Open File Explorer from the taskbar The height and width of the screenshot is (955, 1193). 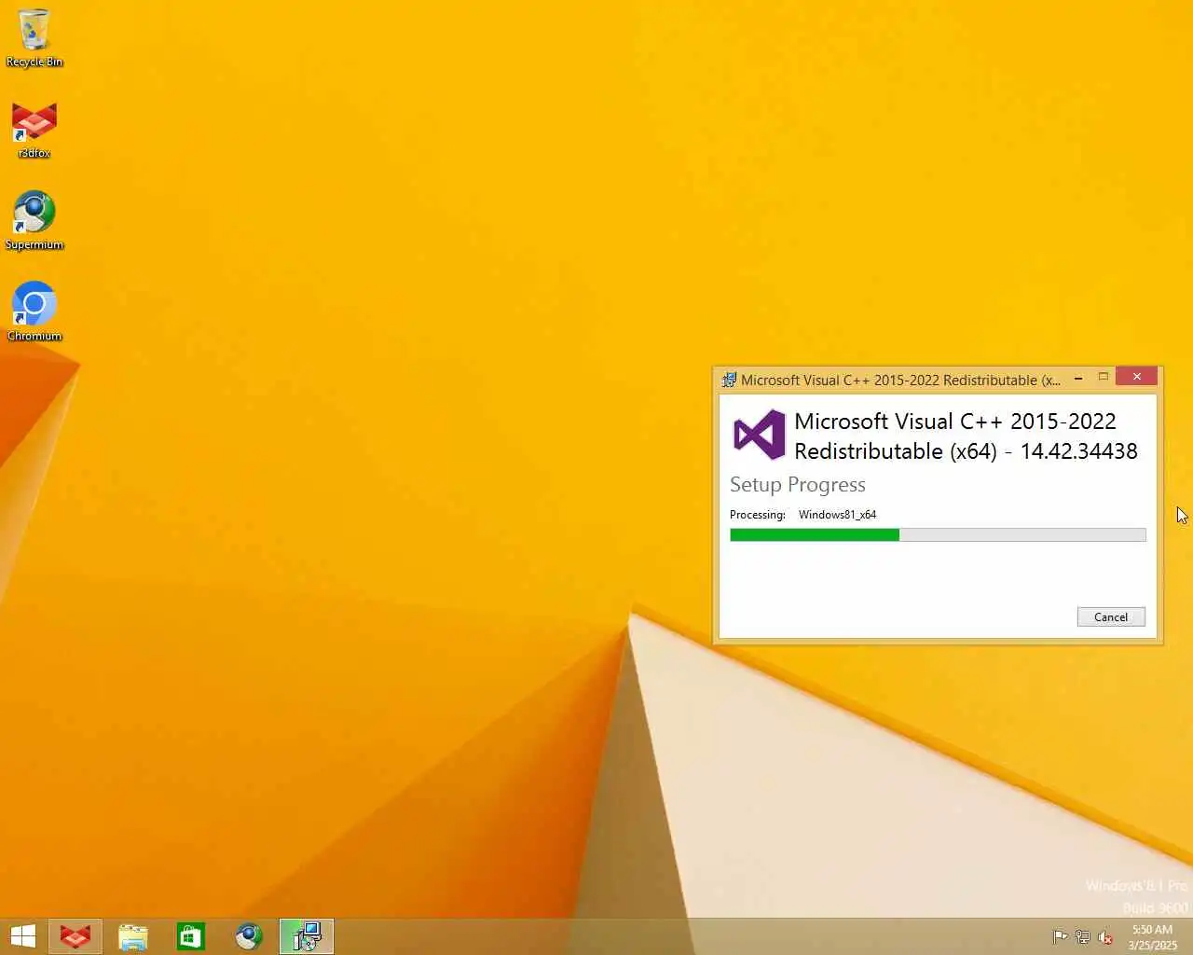pyautogui.click(x=133, y=936)
